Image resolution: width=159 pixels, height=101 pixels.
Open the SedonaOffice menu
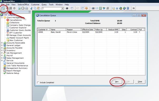(x=23, y=4)
